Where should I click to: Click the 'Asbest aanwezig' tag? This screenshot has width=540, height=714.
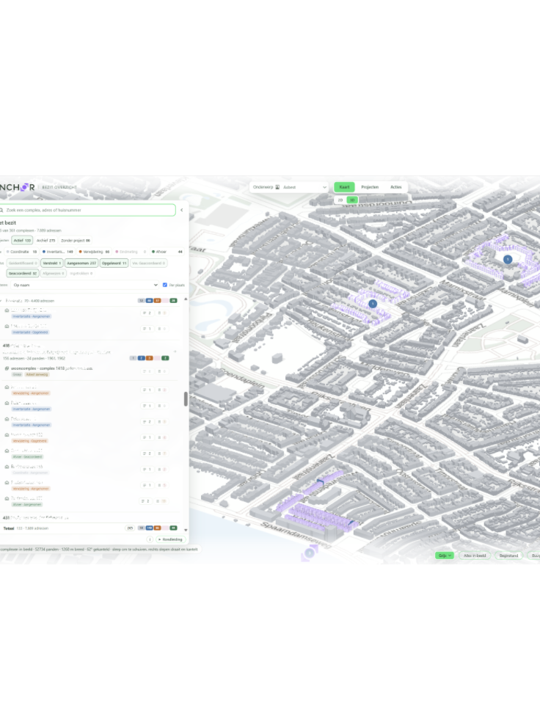(37, 374)
